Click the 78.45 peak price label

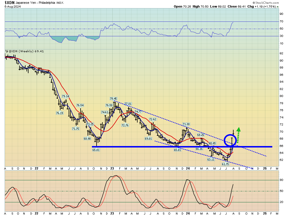click(x=113, y=98)
